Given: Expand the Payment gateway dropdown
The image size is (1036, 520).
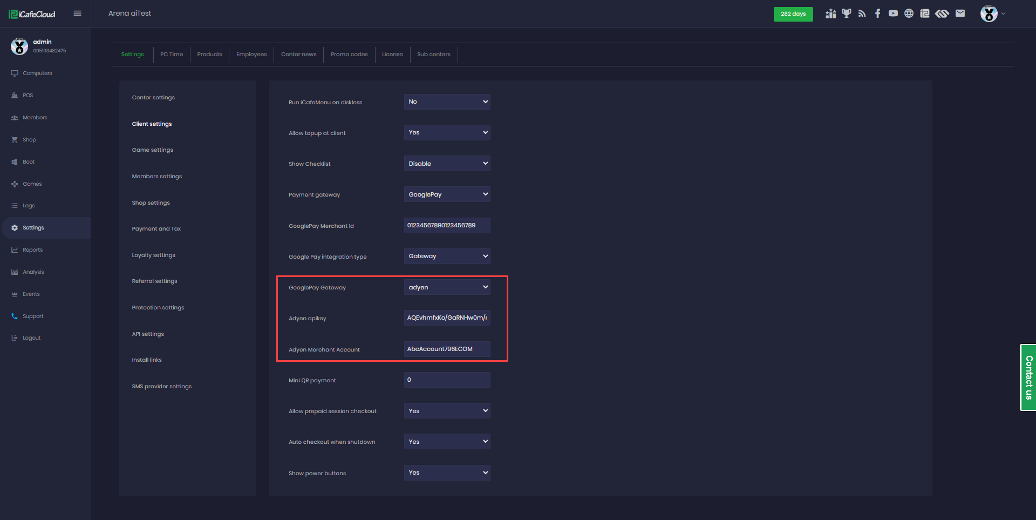Looking at the screenshot, I should [447, 194].
